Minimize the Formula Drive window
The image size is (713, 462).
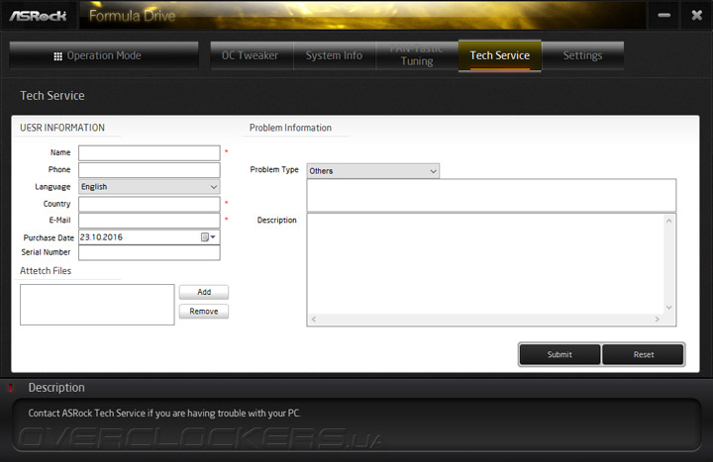click(x=663, y=15)
